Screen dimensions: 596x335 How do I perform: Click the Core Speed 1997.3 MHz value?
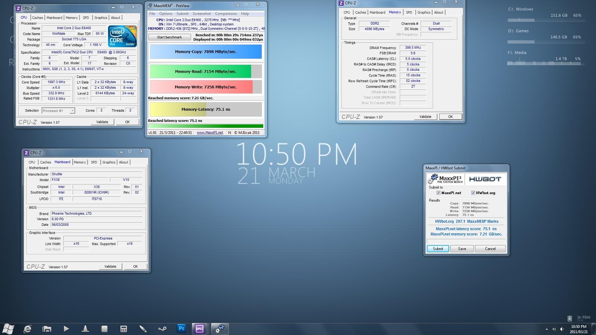coord(56,82)
